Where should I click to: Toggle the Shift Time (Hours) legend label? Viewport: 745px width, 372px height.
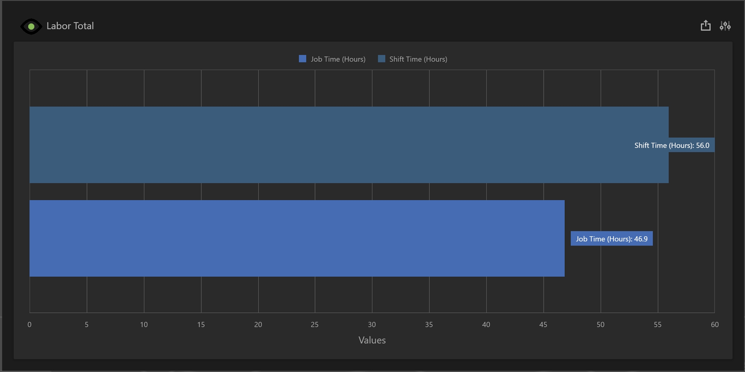(x=418, y=59)
